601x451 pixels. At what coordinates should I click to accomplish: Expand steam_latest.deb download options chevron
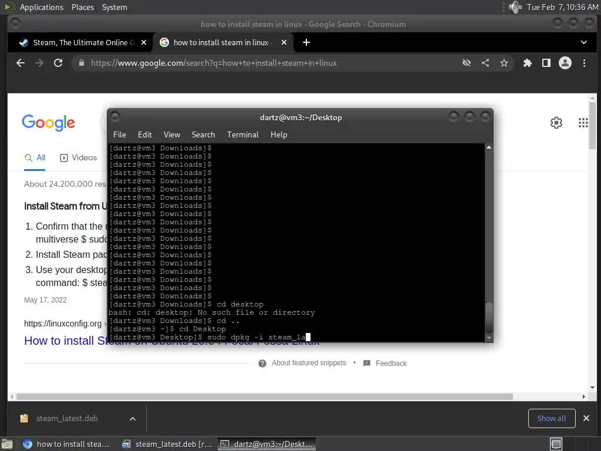pos(133,418)
